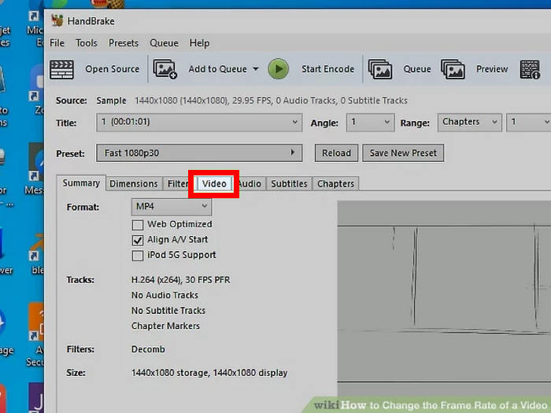Click the Preview images icon

(453, 69)
